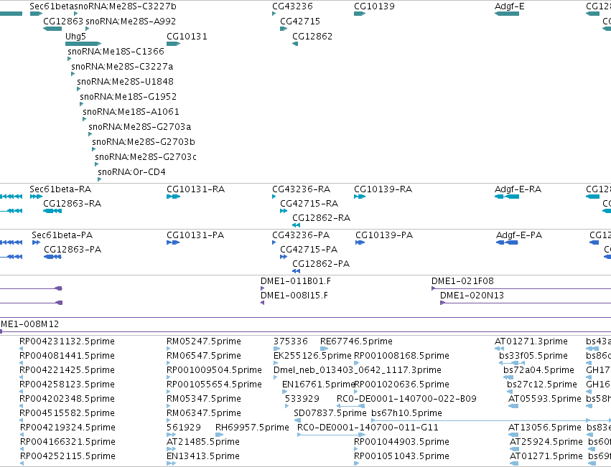Select the CG10139 gene label
Screen dimensions: 611x467
[x=374, y=6]
